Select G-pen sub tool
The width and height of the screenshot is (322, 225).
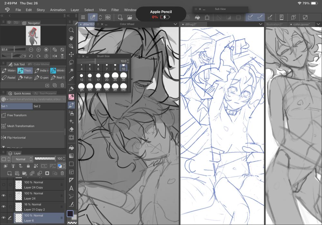tap(42, 78)
